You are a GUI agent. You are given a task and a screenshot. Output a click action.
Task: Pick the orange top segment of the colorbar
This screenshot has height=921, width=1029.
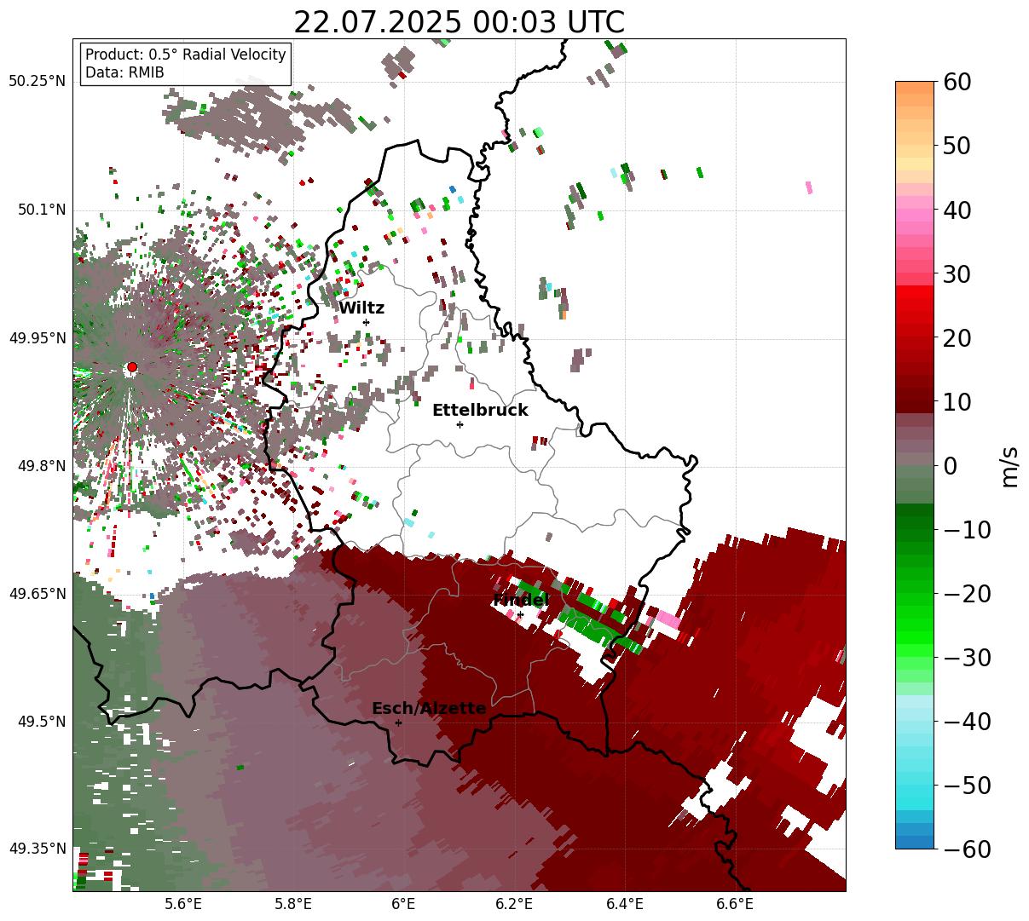click(x=915, y=89)
